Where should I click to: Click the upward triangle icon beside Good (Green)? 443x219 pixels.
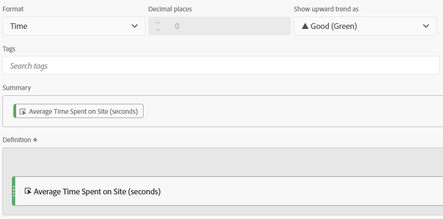point(305,26)
